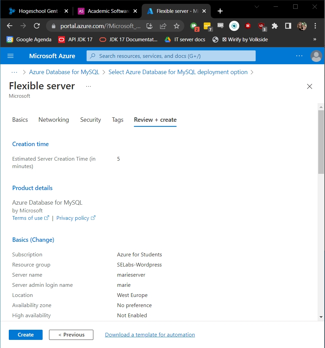Viewport: 325px width, 348px height.
Task: Close the Hogeschool Gent tab
Action: point(66,11)
